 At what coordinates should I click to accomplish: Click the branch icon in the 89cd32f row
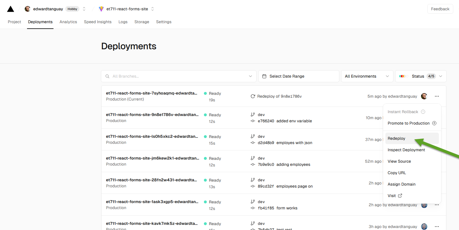click(x=253, y=180)
